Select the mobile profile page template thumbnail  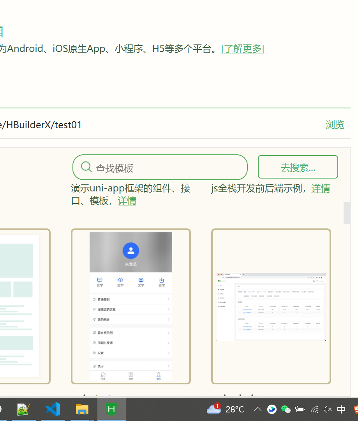(x=131, y=306)
